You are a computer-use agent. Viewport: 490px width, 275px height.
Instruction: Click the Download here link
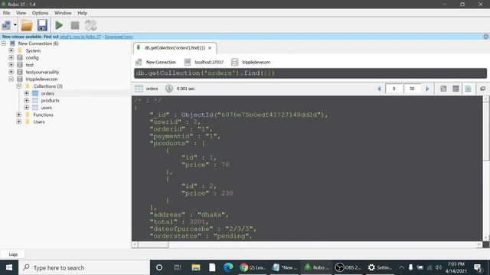coord(119,37)
